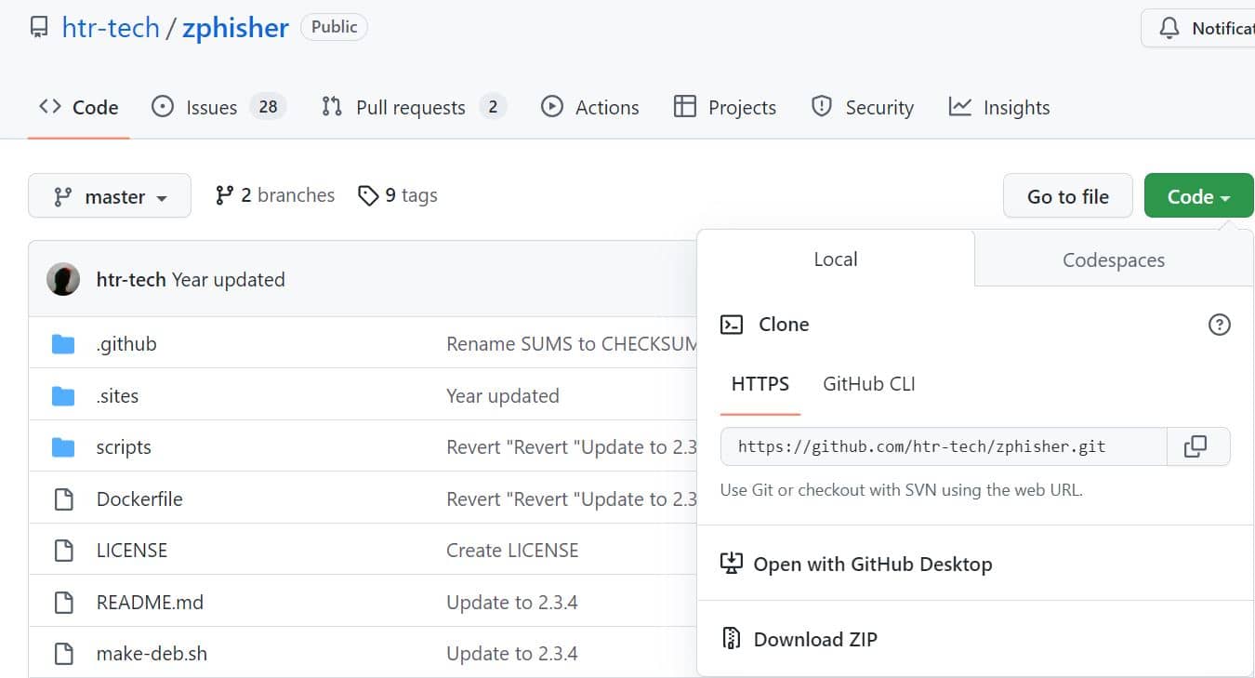Click the Go to file button
The height and width of the screenshot is (678, 1255).
[1068, 196]
